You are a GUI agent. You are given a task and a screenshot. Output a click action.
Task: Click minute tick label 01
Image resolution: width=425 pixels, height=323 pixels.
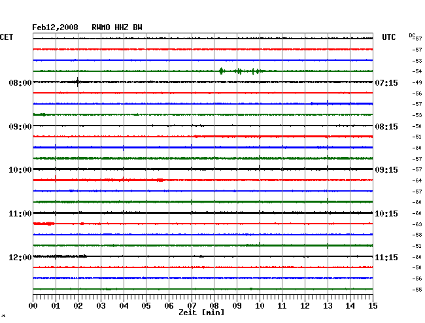(56, 306)
